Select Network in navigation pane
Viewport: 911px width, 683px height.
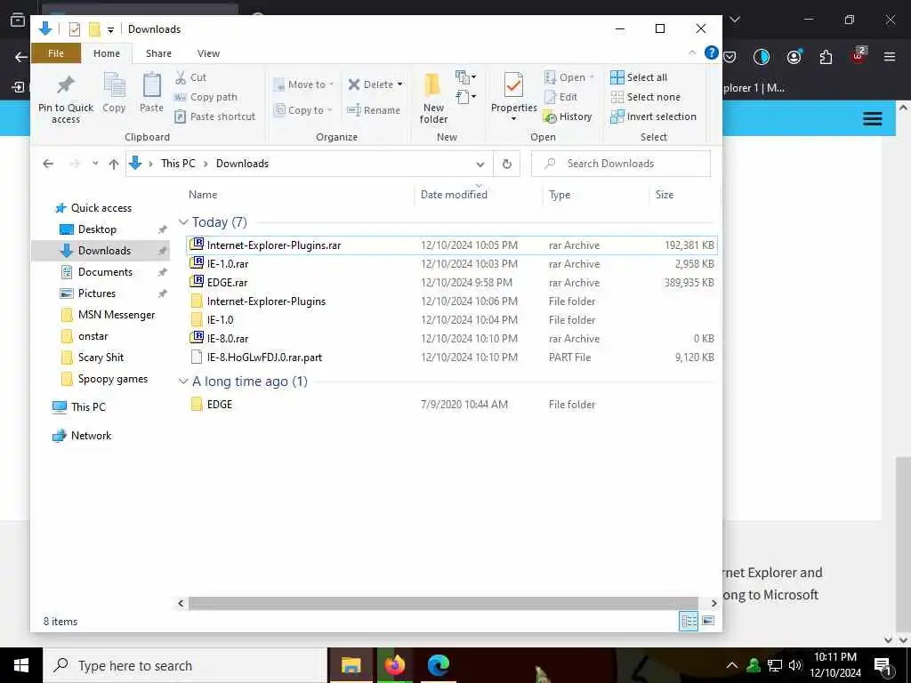[91, 436]
